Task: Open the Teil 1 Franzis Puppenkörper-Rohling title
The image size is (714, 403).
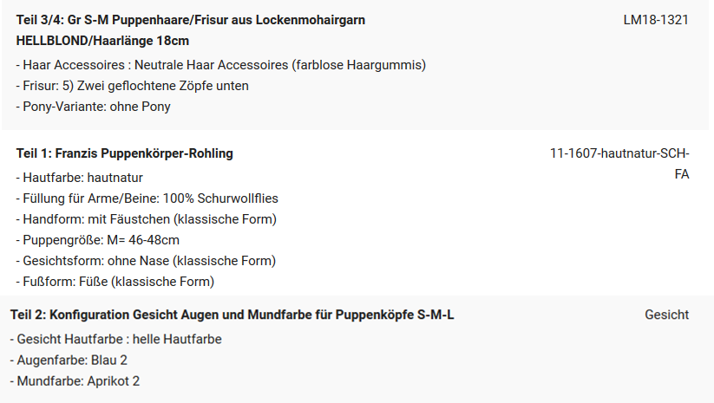Action: [125, 153]
